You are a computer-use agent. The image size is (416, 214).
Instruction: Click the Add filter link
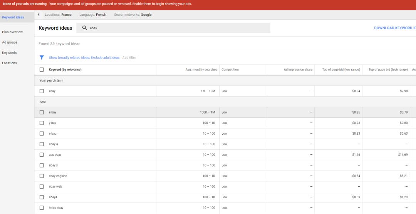coord(129,58)
